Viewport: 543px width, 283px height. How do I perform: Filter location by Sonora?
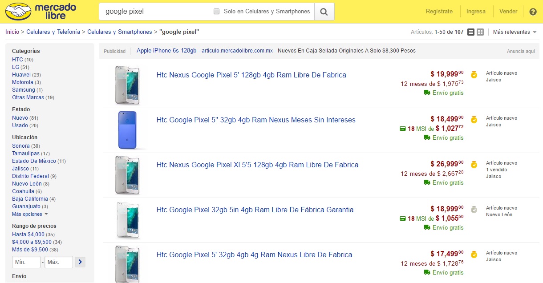21,146
